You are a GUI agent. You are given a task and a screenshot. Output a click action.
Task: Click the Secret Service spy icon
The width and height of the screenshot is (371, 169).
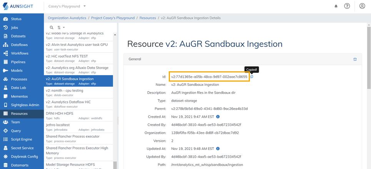pos(6,148)
